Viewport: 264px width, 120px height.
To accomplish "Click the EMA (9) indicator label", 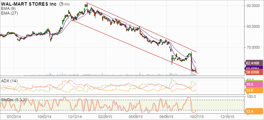I will pos(8,9).
